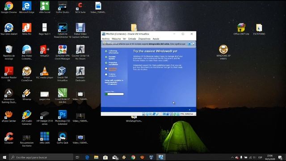Open Dispositivos menu in VirtualBox window
This screenshot has width=286, height=161.
(144, 39)
